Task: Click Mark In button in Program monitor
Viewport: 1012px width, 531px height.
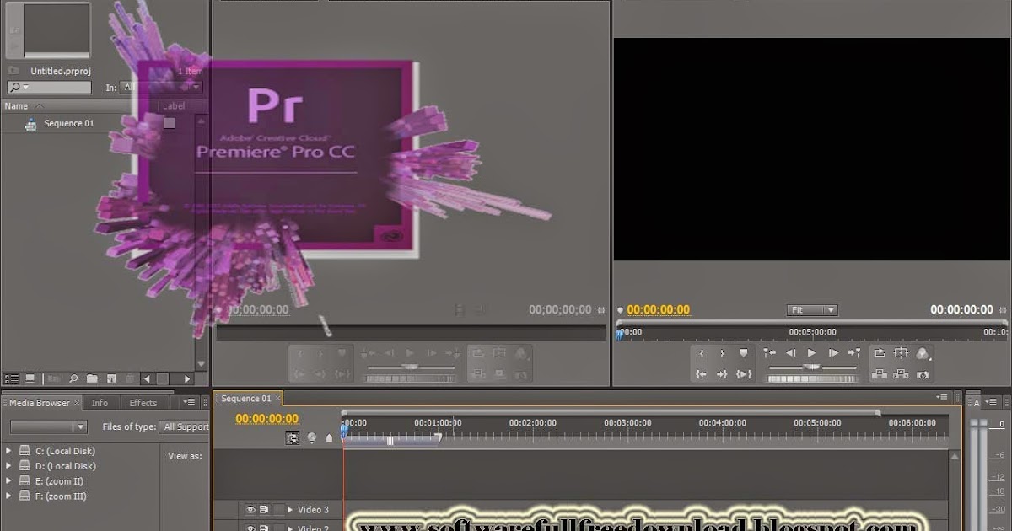Action: [702, 353]
